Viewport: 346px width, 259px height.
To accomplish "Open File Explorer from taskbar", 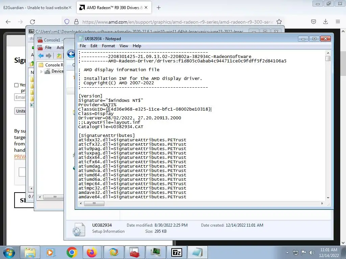I will tap(30, 252).
